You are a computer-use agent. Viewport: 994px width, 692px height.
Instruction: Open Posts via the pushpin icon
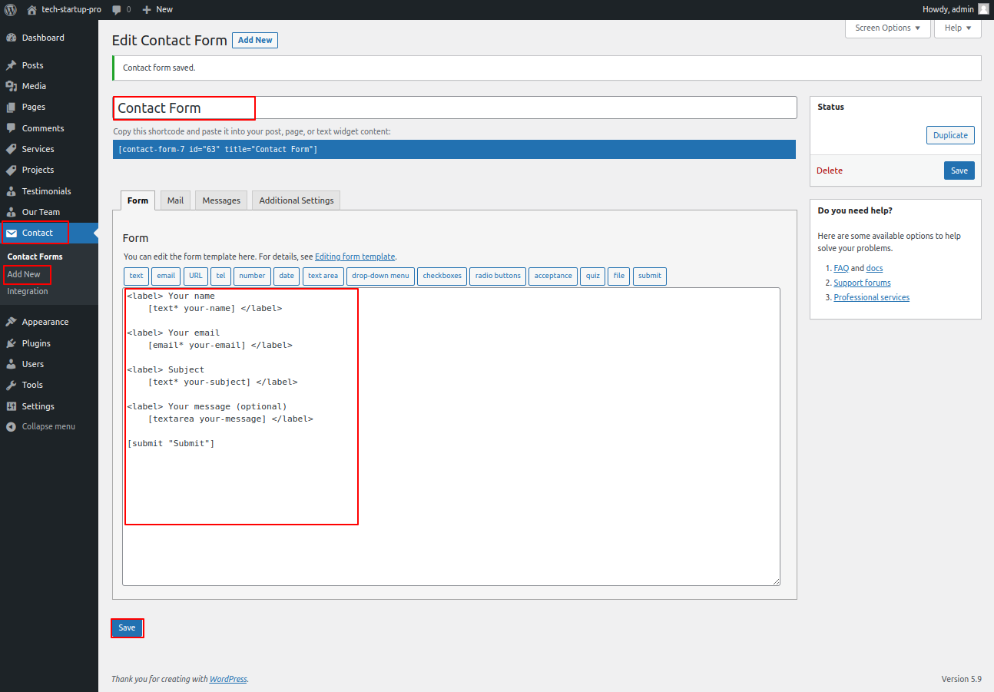click(x=12, y=65)
